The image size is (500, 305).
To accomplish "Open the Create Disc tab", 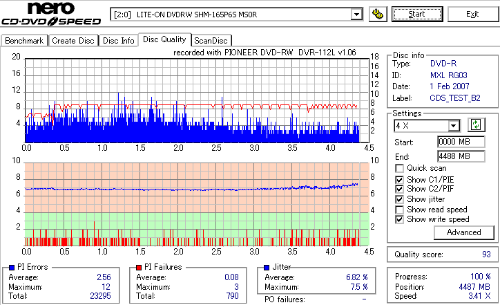I will [x=73, y=41].
